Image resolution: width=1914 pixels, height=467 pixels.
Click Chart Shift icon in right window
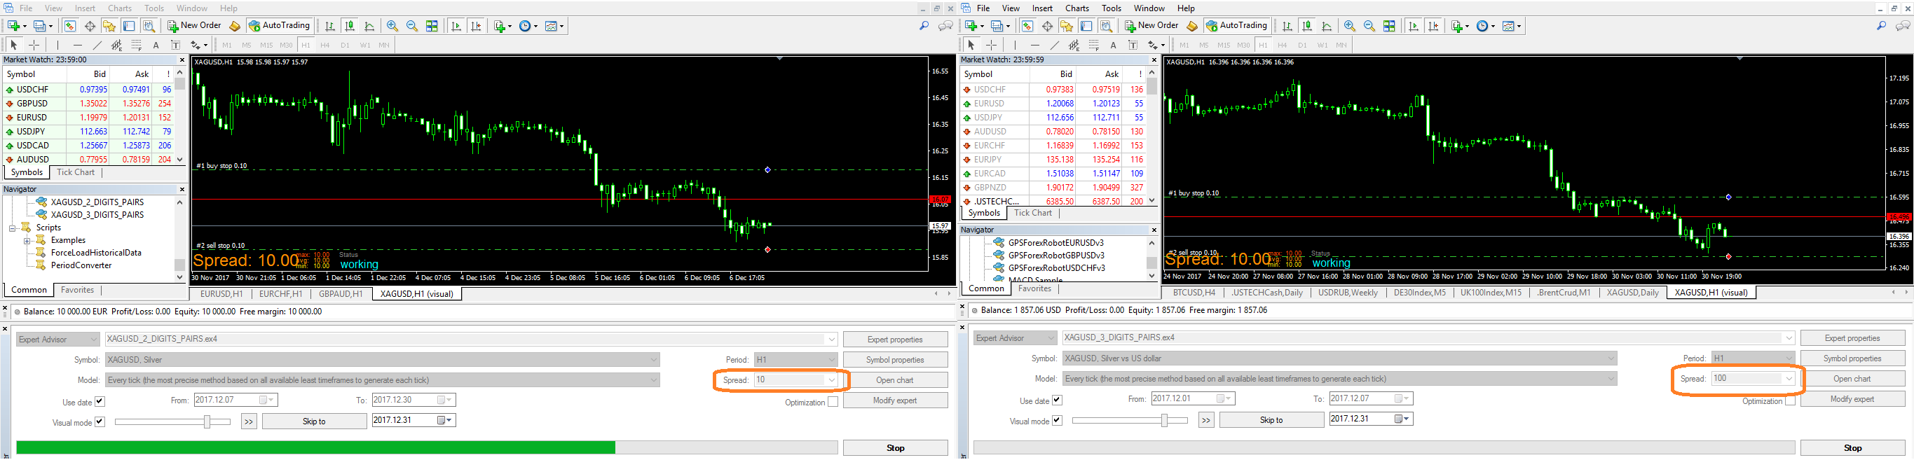[x=1433, y=26]
